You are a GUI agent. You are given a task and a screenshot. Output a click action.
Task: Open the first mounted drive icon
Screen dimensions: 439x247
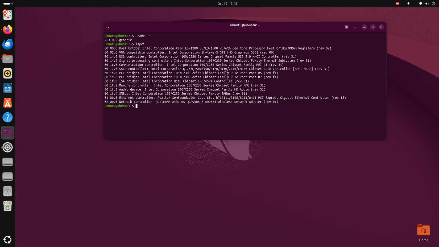7,162
